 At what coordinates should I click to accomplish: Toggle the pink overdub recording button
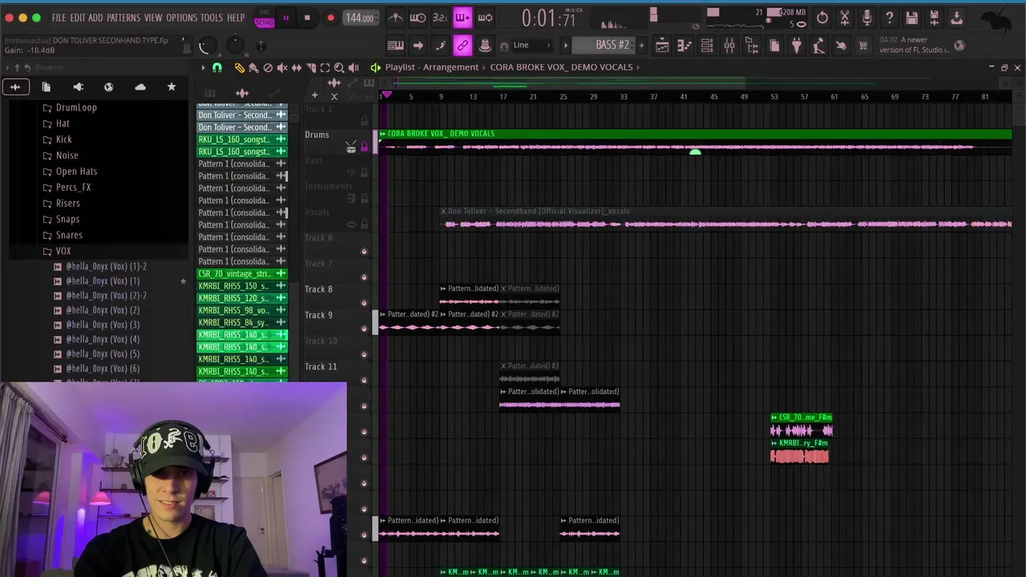point(463,18)
